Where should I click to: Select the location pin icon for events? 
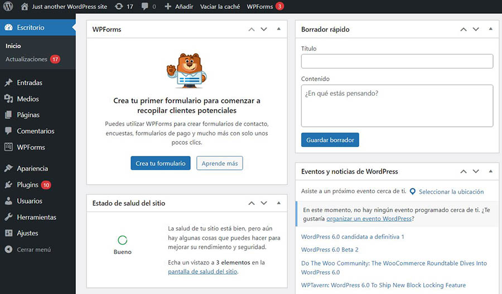click(x=413, y=192)
